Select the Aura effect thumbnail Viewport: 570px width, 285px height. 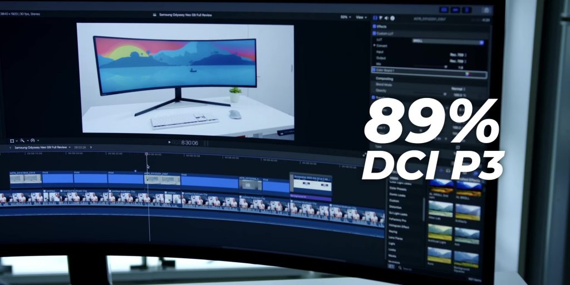(440, 255)
